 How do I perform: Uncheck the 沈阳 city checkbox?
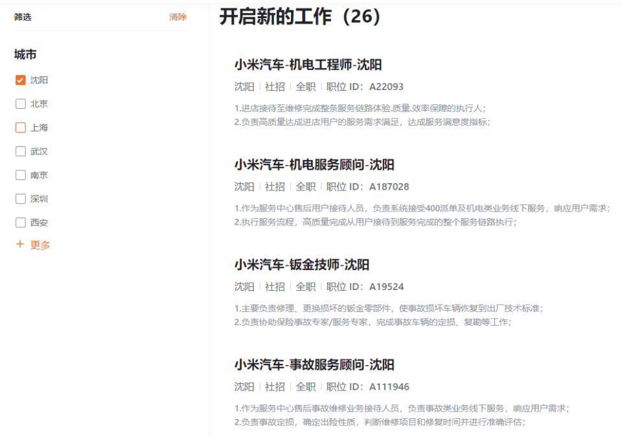click(21, 80)
